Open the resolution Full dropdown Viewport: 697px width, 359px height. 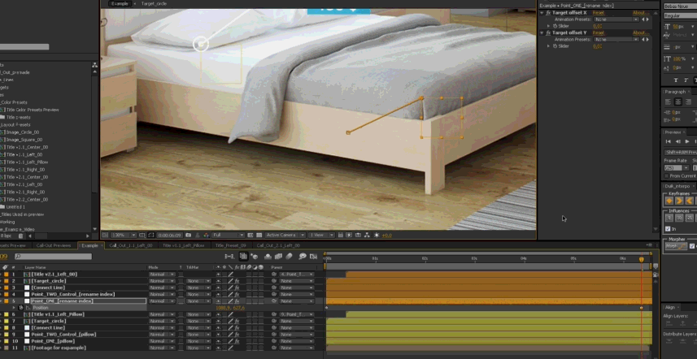(x=229, y=236)
